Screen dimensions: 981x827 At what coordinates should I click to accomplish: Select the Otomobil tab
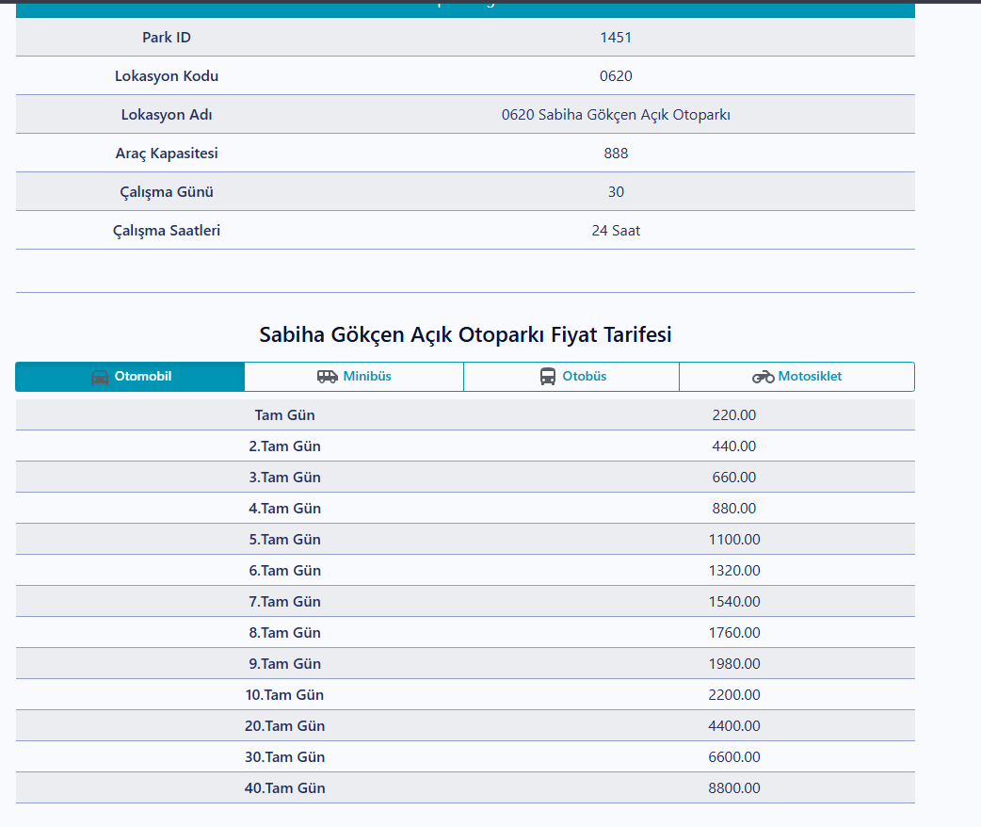[x=130, y=376]
